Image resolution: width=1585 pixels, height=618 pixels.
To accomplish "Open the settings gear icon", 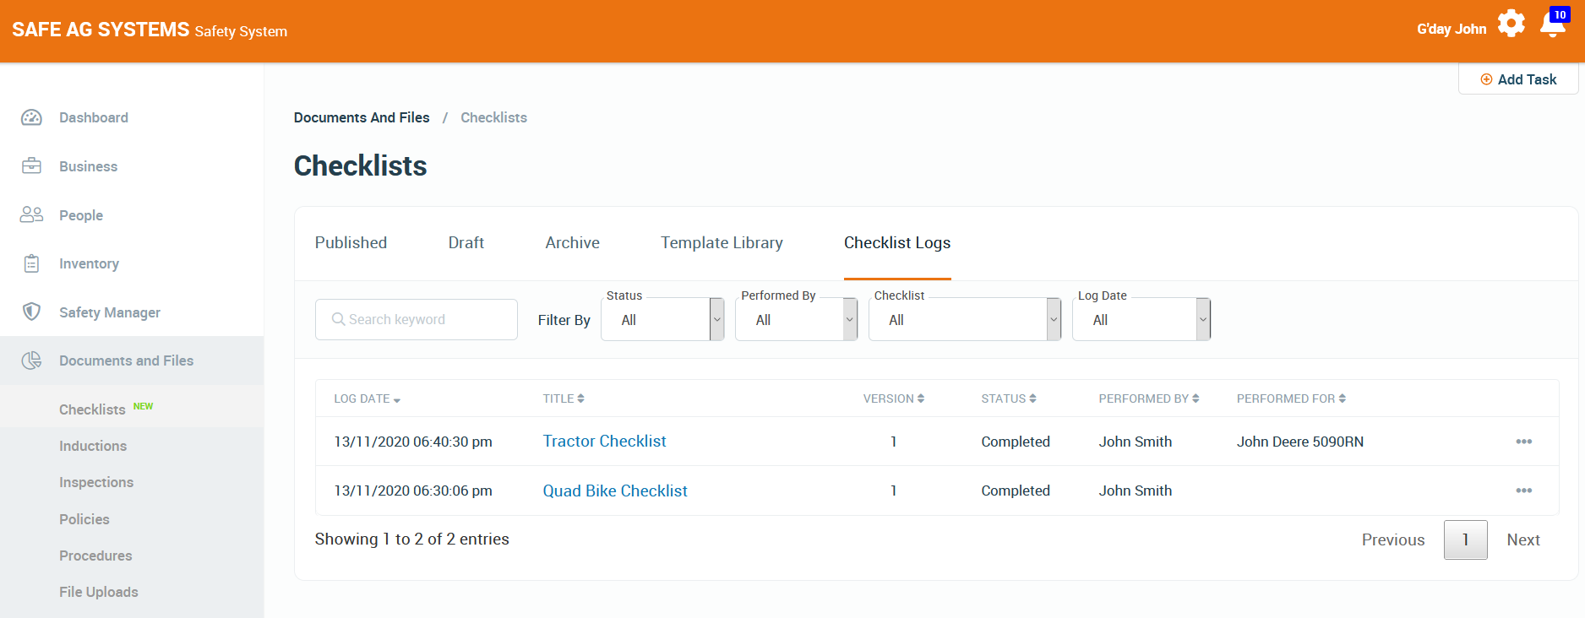I will pyautogui.click(x=1511, y=24).
